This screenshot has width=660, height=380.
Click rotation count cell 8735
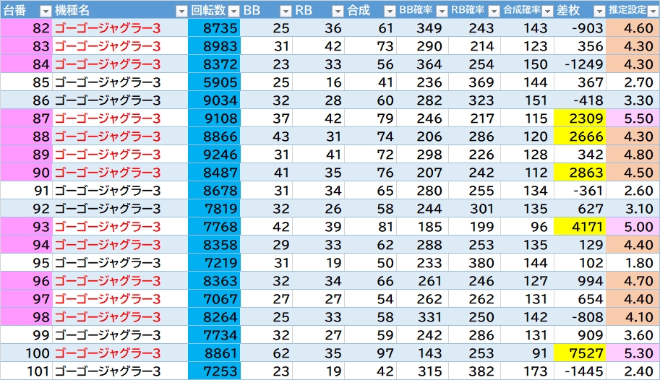(214, 27)
